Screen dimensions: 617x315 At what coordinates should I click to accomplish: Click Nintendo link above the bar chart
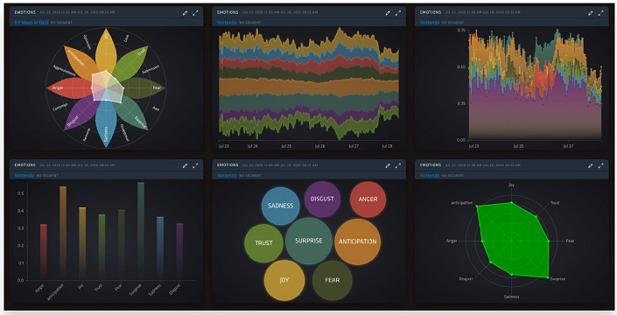pyautogui.click(x=25, y=175)
